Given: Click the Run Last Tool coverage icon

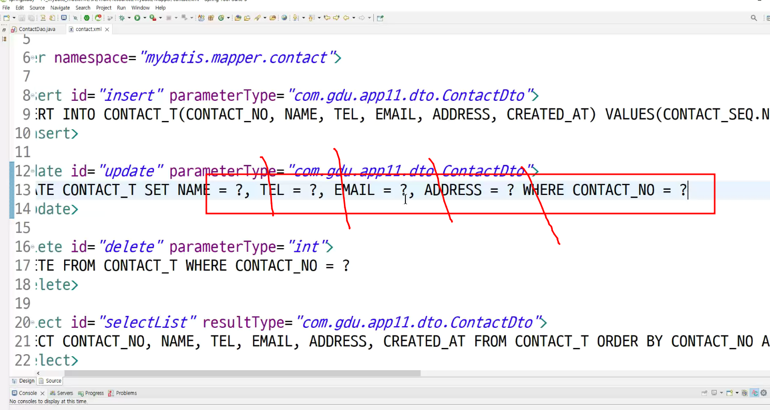Looking at the screenshot, I should [x=153, y=18].
